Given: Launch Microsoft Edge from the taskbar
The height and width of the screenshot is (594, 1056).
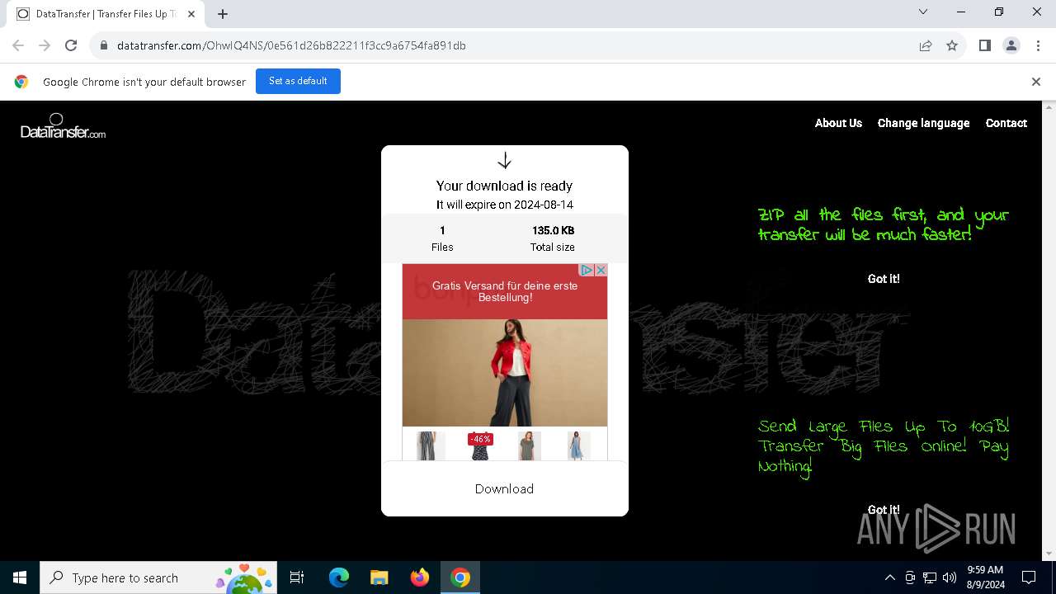Looking at the screenshot, I should pos(339,577).
